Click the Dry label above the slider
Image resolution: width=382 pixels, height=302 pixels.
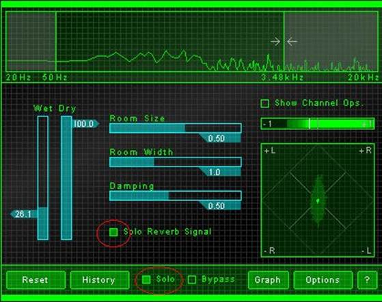click(x=67, y=108)
